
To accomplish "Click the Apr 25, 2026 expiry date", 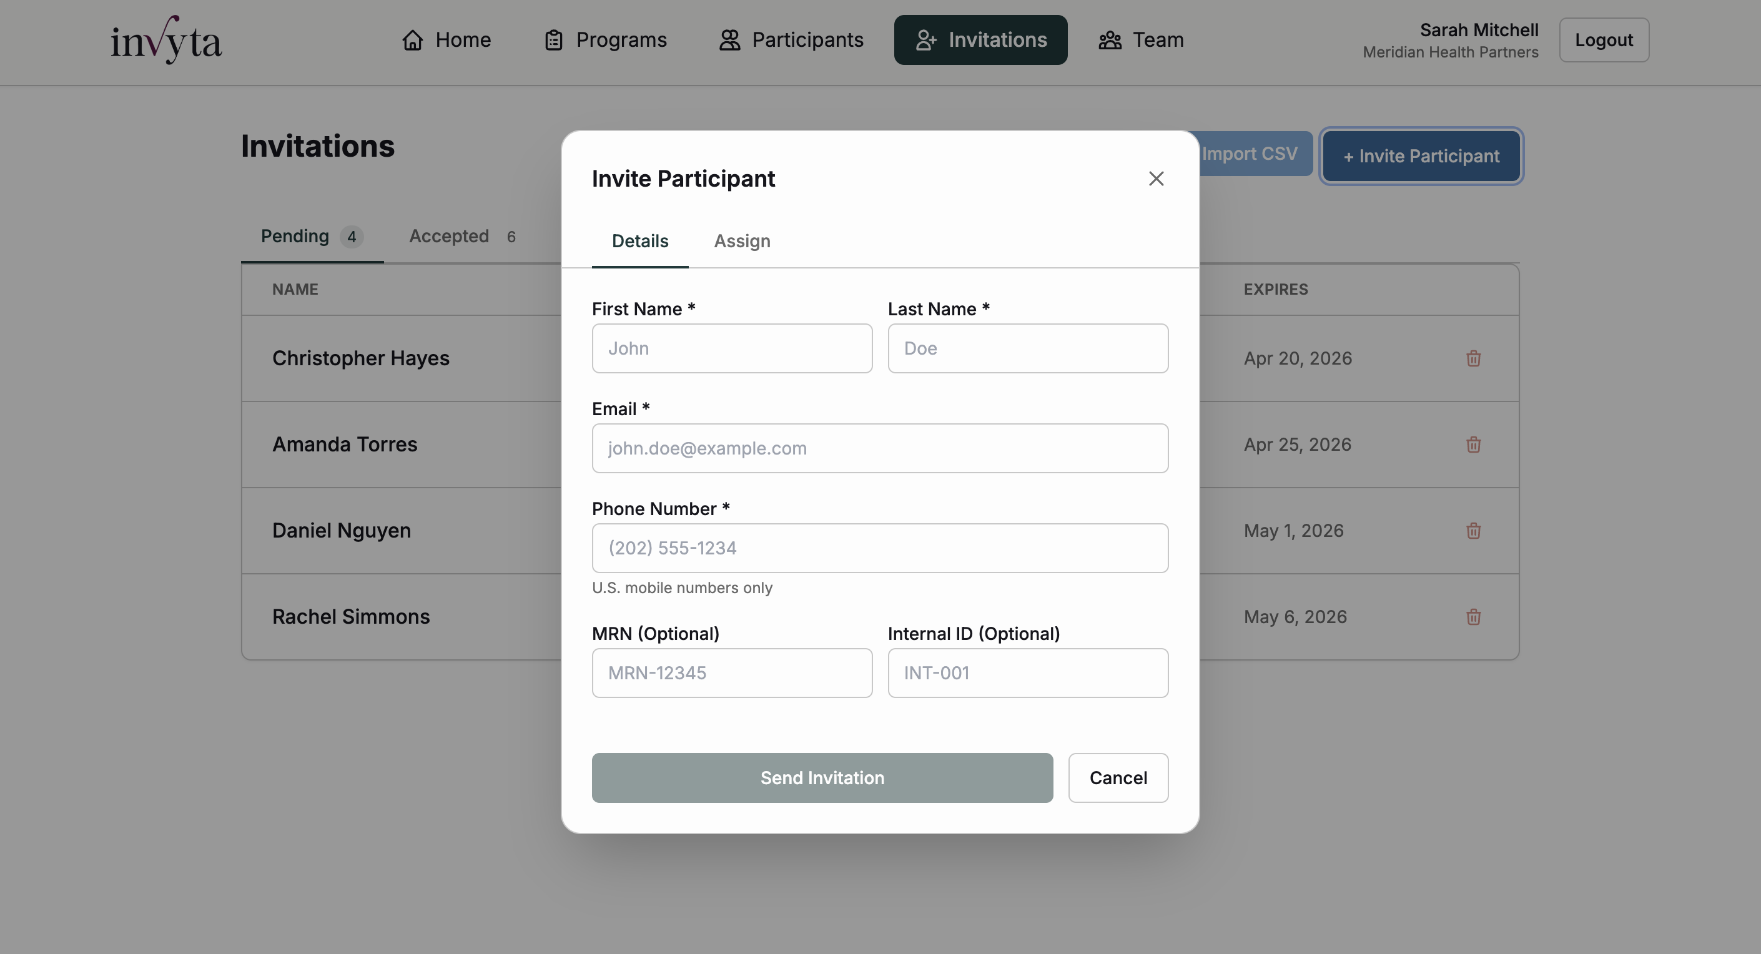I will (1298, 444).
